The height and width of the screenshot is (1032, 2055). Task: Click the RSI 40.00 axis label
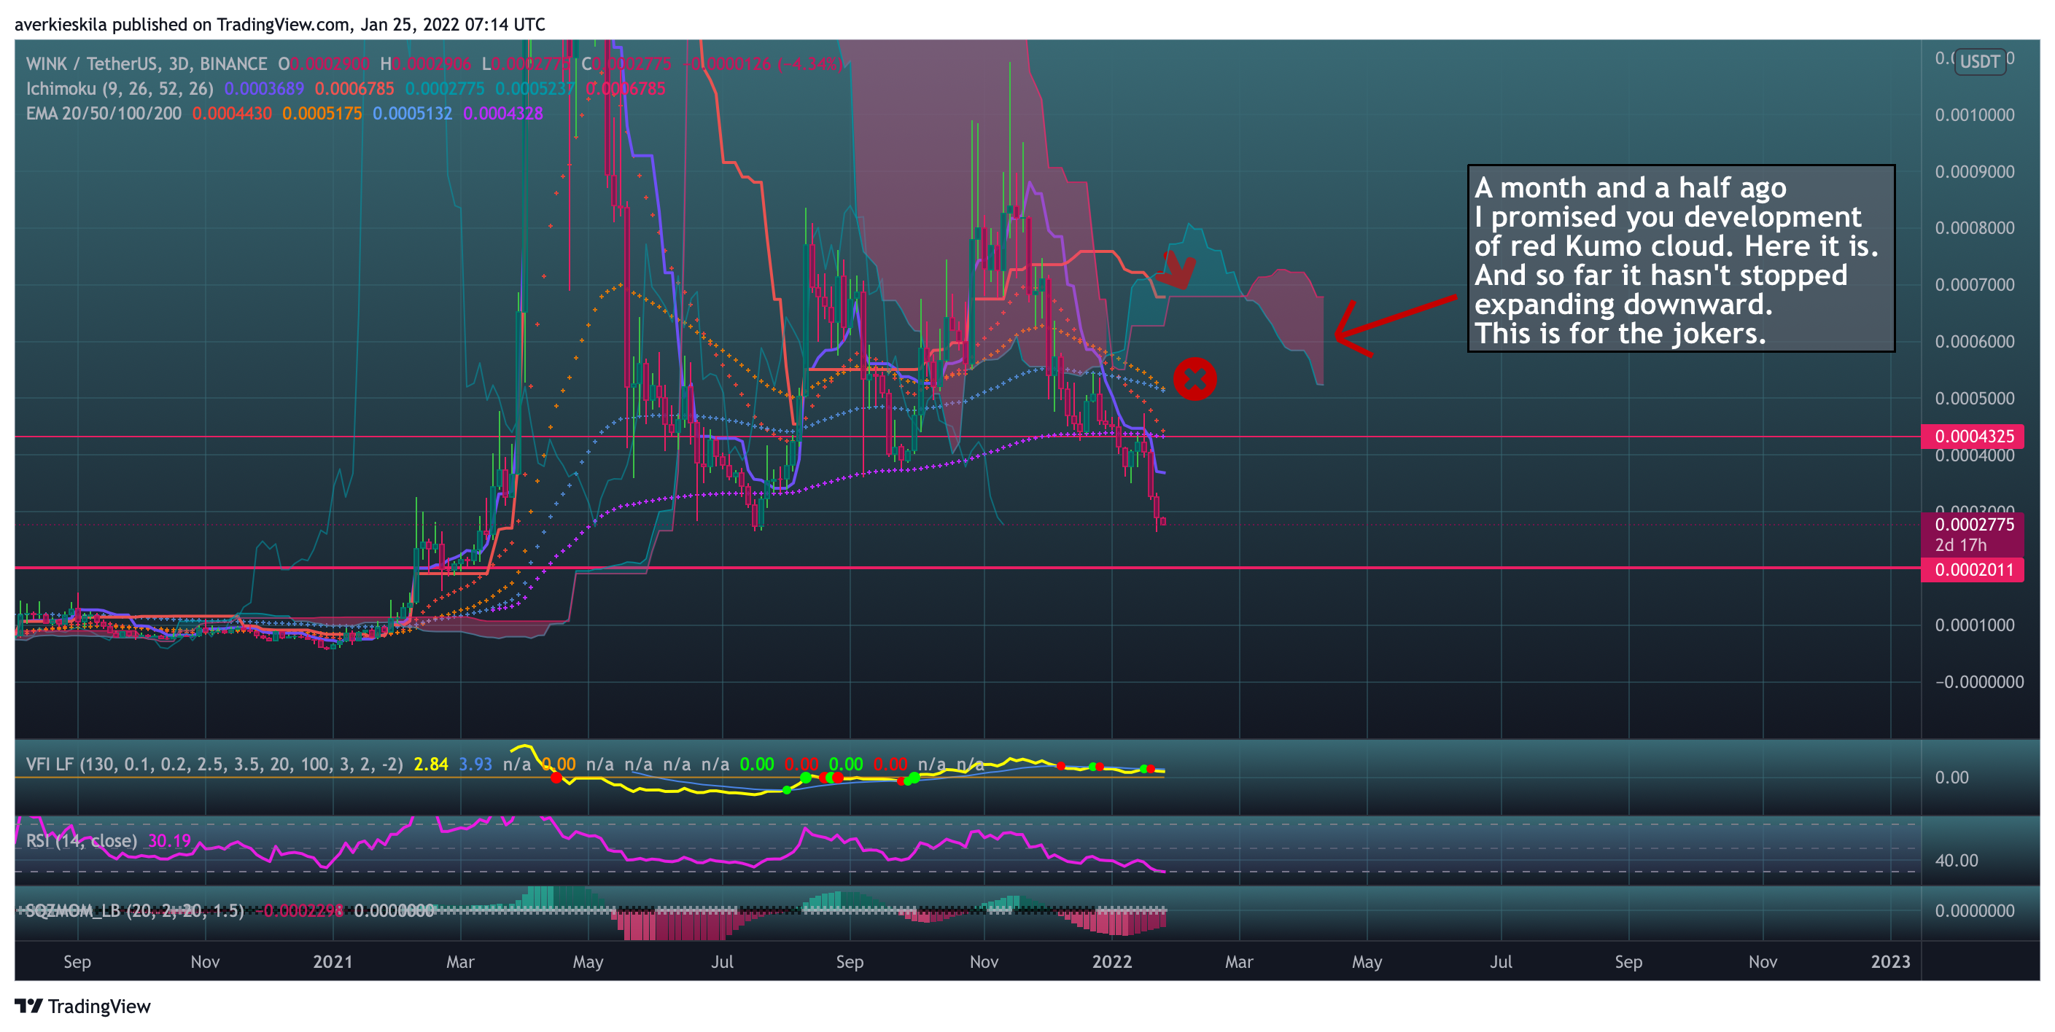click(x=1956, y=861)
